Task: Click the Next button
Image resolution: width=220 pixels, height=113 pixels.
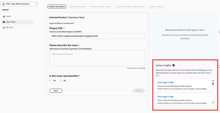Action: coord(139,91)
